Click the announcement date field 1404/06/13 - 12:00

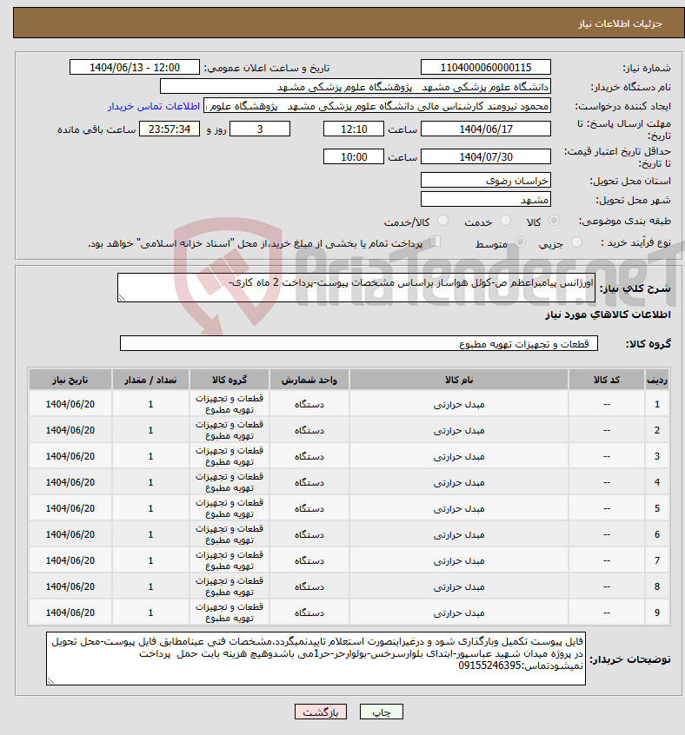(x=135, y=68)
